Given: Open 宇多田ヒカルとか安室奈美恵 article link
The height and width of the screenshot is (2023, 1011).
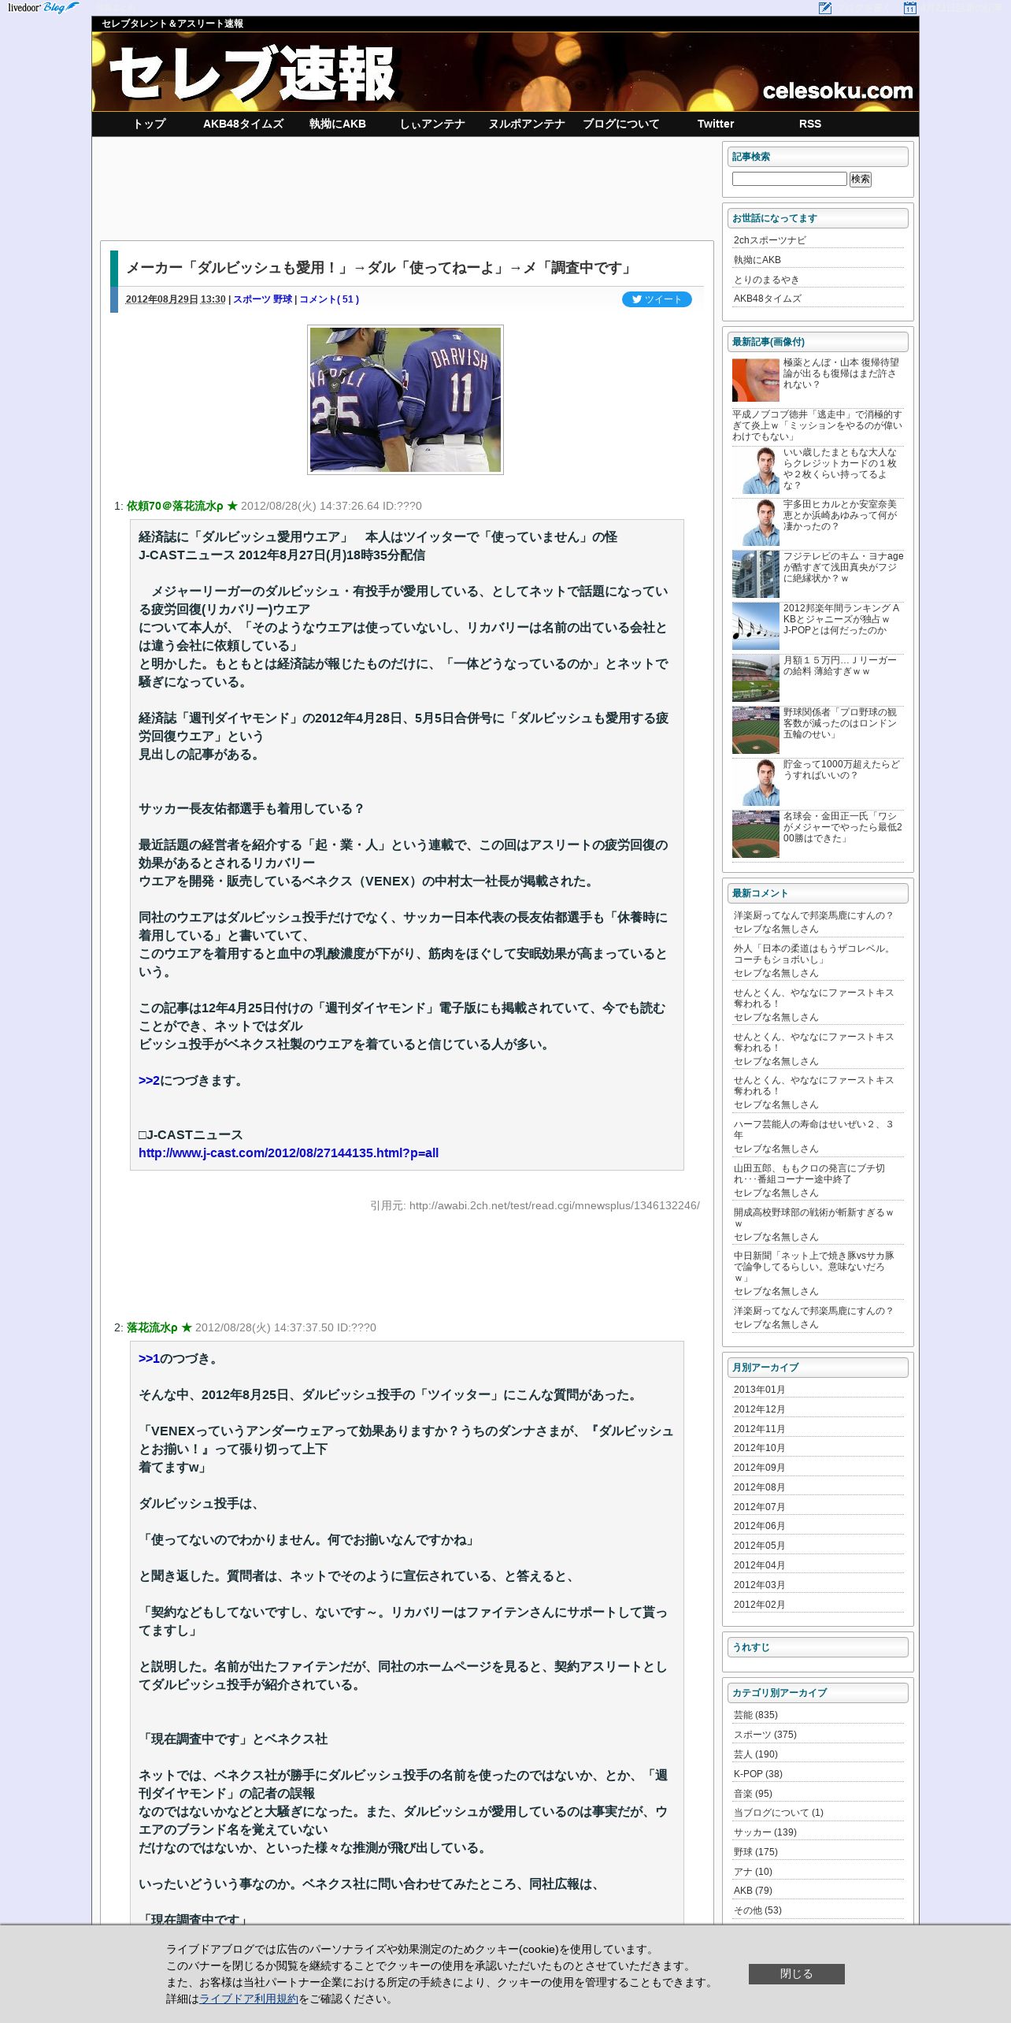Looking at the screenshot, I should [839, 515].
